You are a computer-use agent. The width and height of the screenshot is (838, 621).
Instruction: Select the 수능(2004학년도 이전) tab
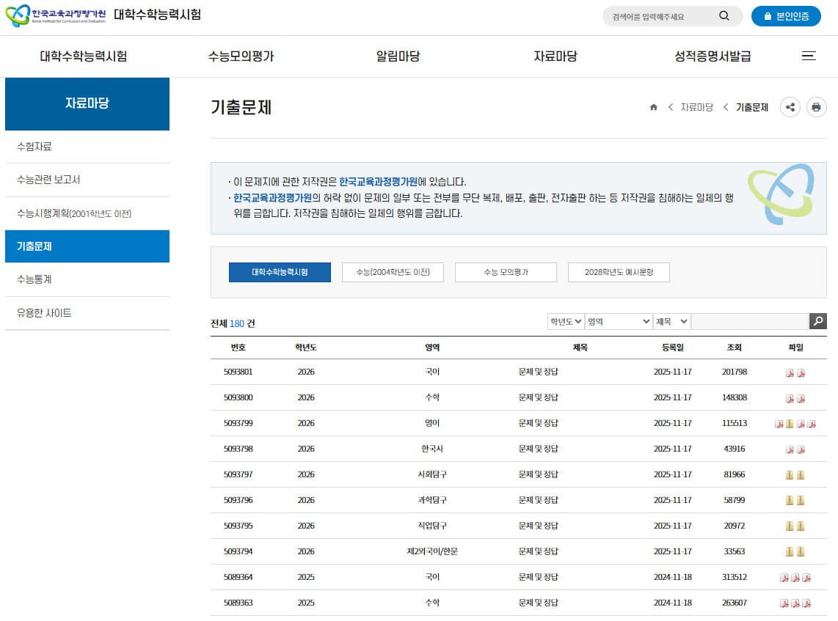point(393,272)
